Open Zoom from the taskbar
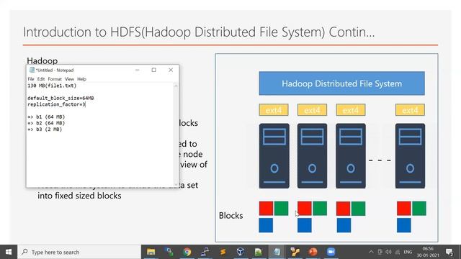The width and height of the screenshot is (461, 259). point(331,252)
